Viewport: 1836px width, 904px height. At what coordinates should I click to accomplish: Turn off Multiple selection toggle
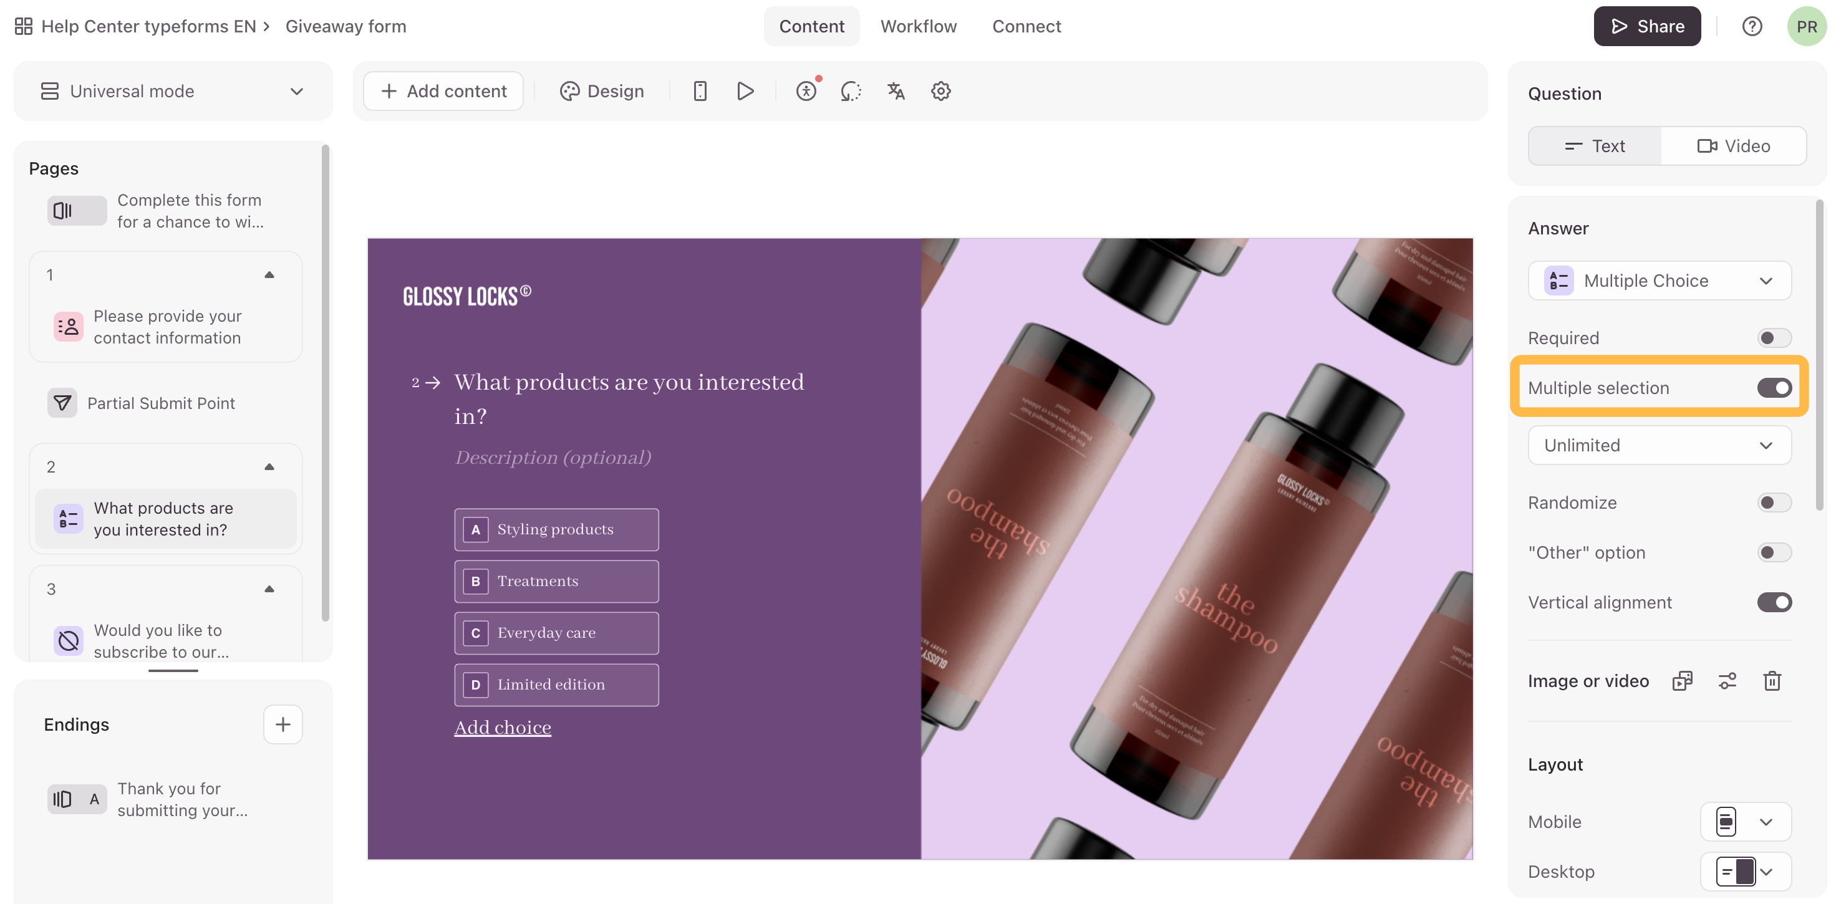[x=1773, y=388]
